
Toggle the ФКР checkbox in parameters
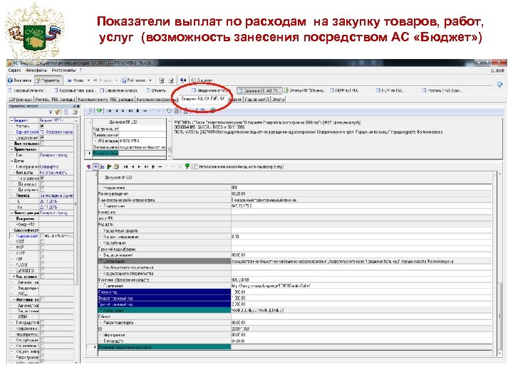click(x=42, y=247)
